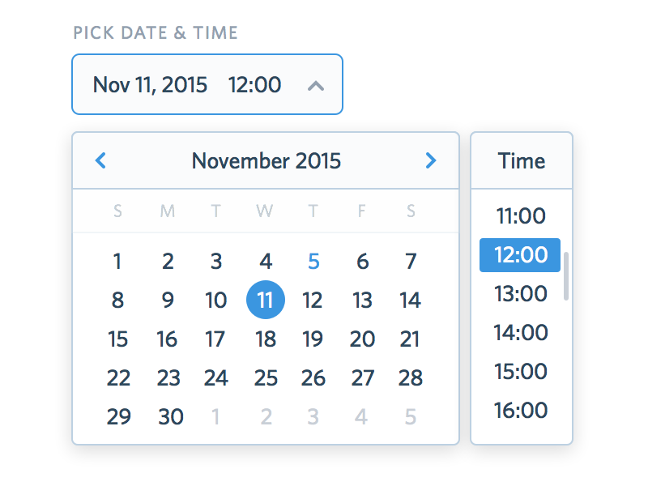Choose November 18 in calendar

click(265, 339)
